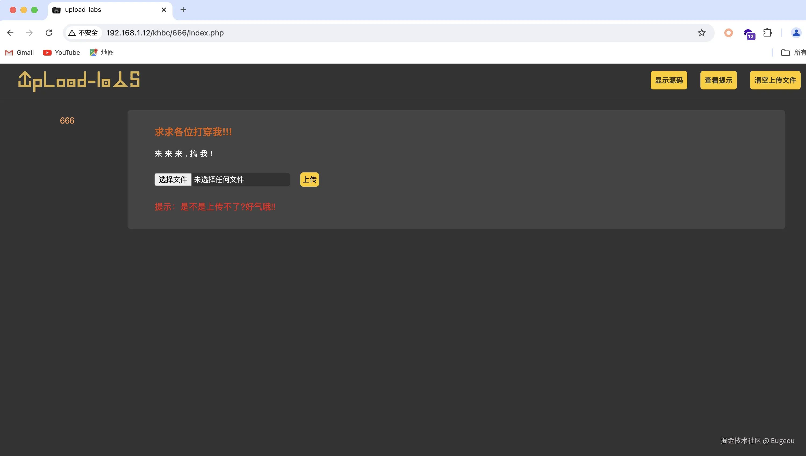Click the 666 sidebar link
This screenshot has height=456, width=806.
click(x=67, y=121)
